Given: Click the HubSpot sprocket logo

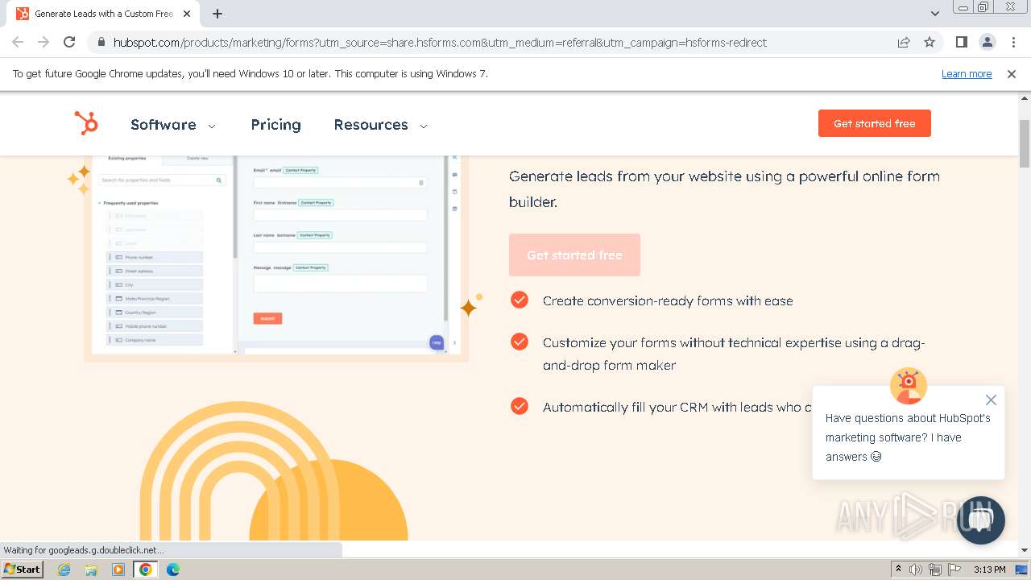Looking at the screenshot, I should pyautogui.click(x=86, y=123).
